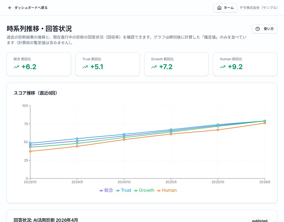Click the Trust 前回比 card label
Viewport: 284px width, 222px height.
coord(92,59)
